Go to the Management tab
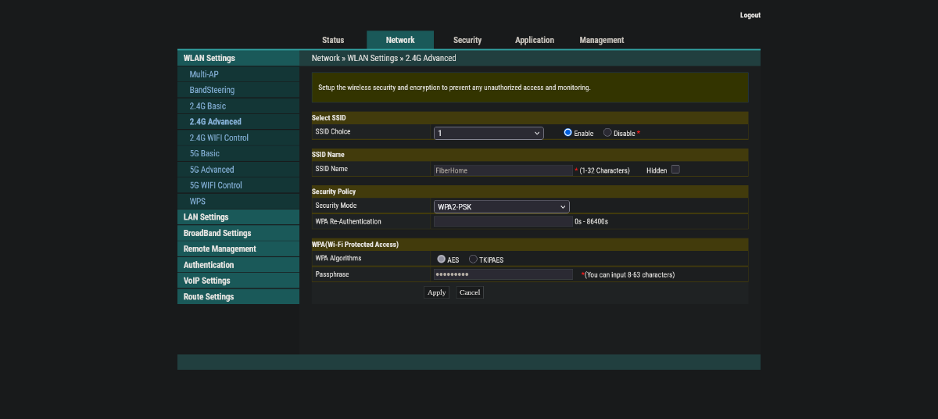 pyautogui.click(x=602, y=40)
